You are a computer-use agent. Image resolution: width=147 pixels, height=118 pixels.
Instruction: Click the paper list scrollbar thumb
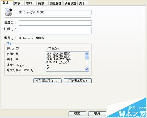(x=87, y=58)
